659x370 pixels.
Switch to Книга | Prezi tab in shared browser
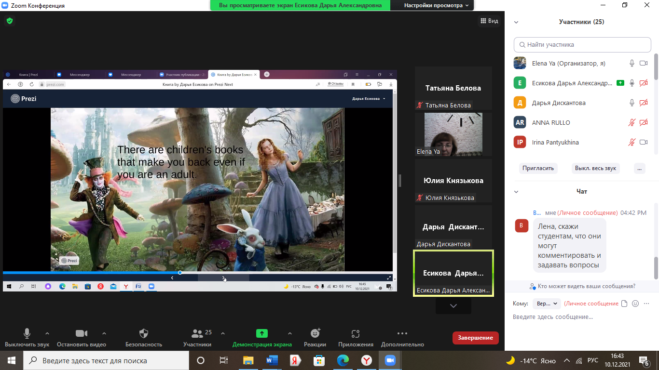pyautogui.click(x=28, y=75)
